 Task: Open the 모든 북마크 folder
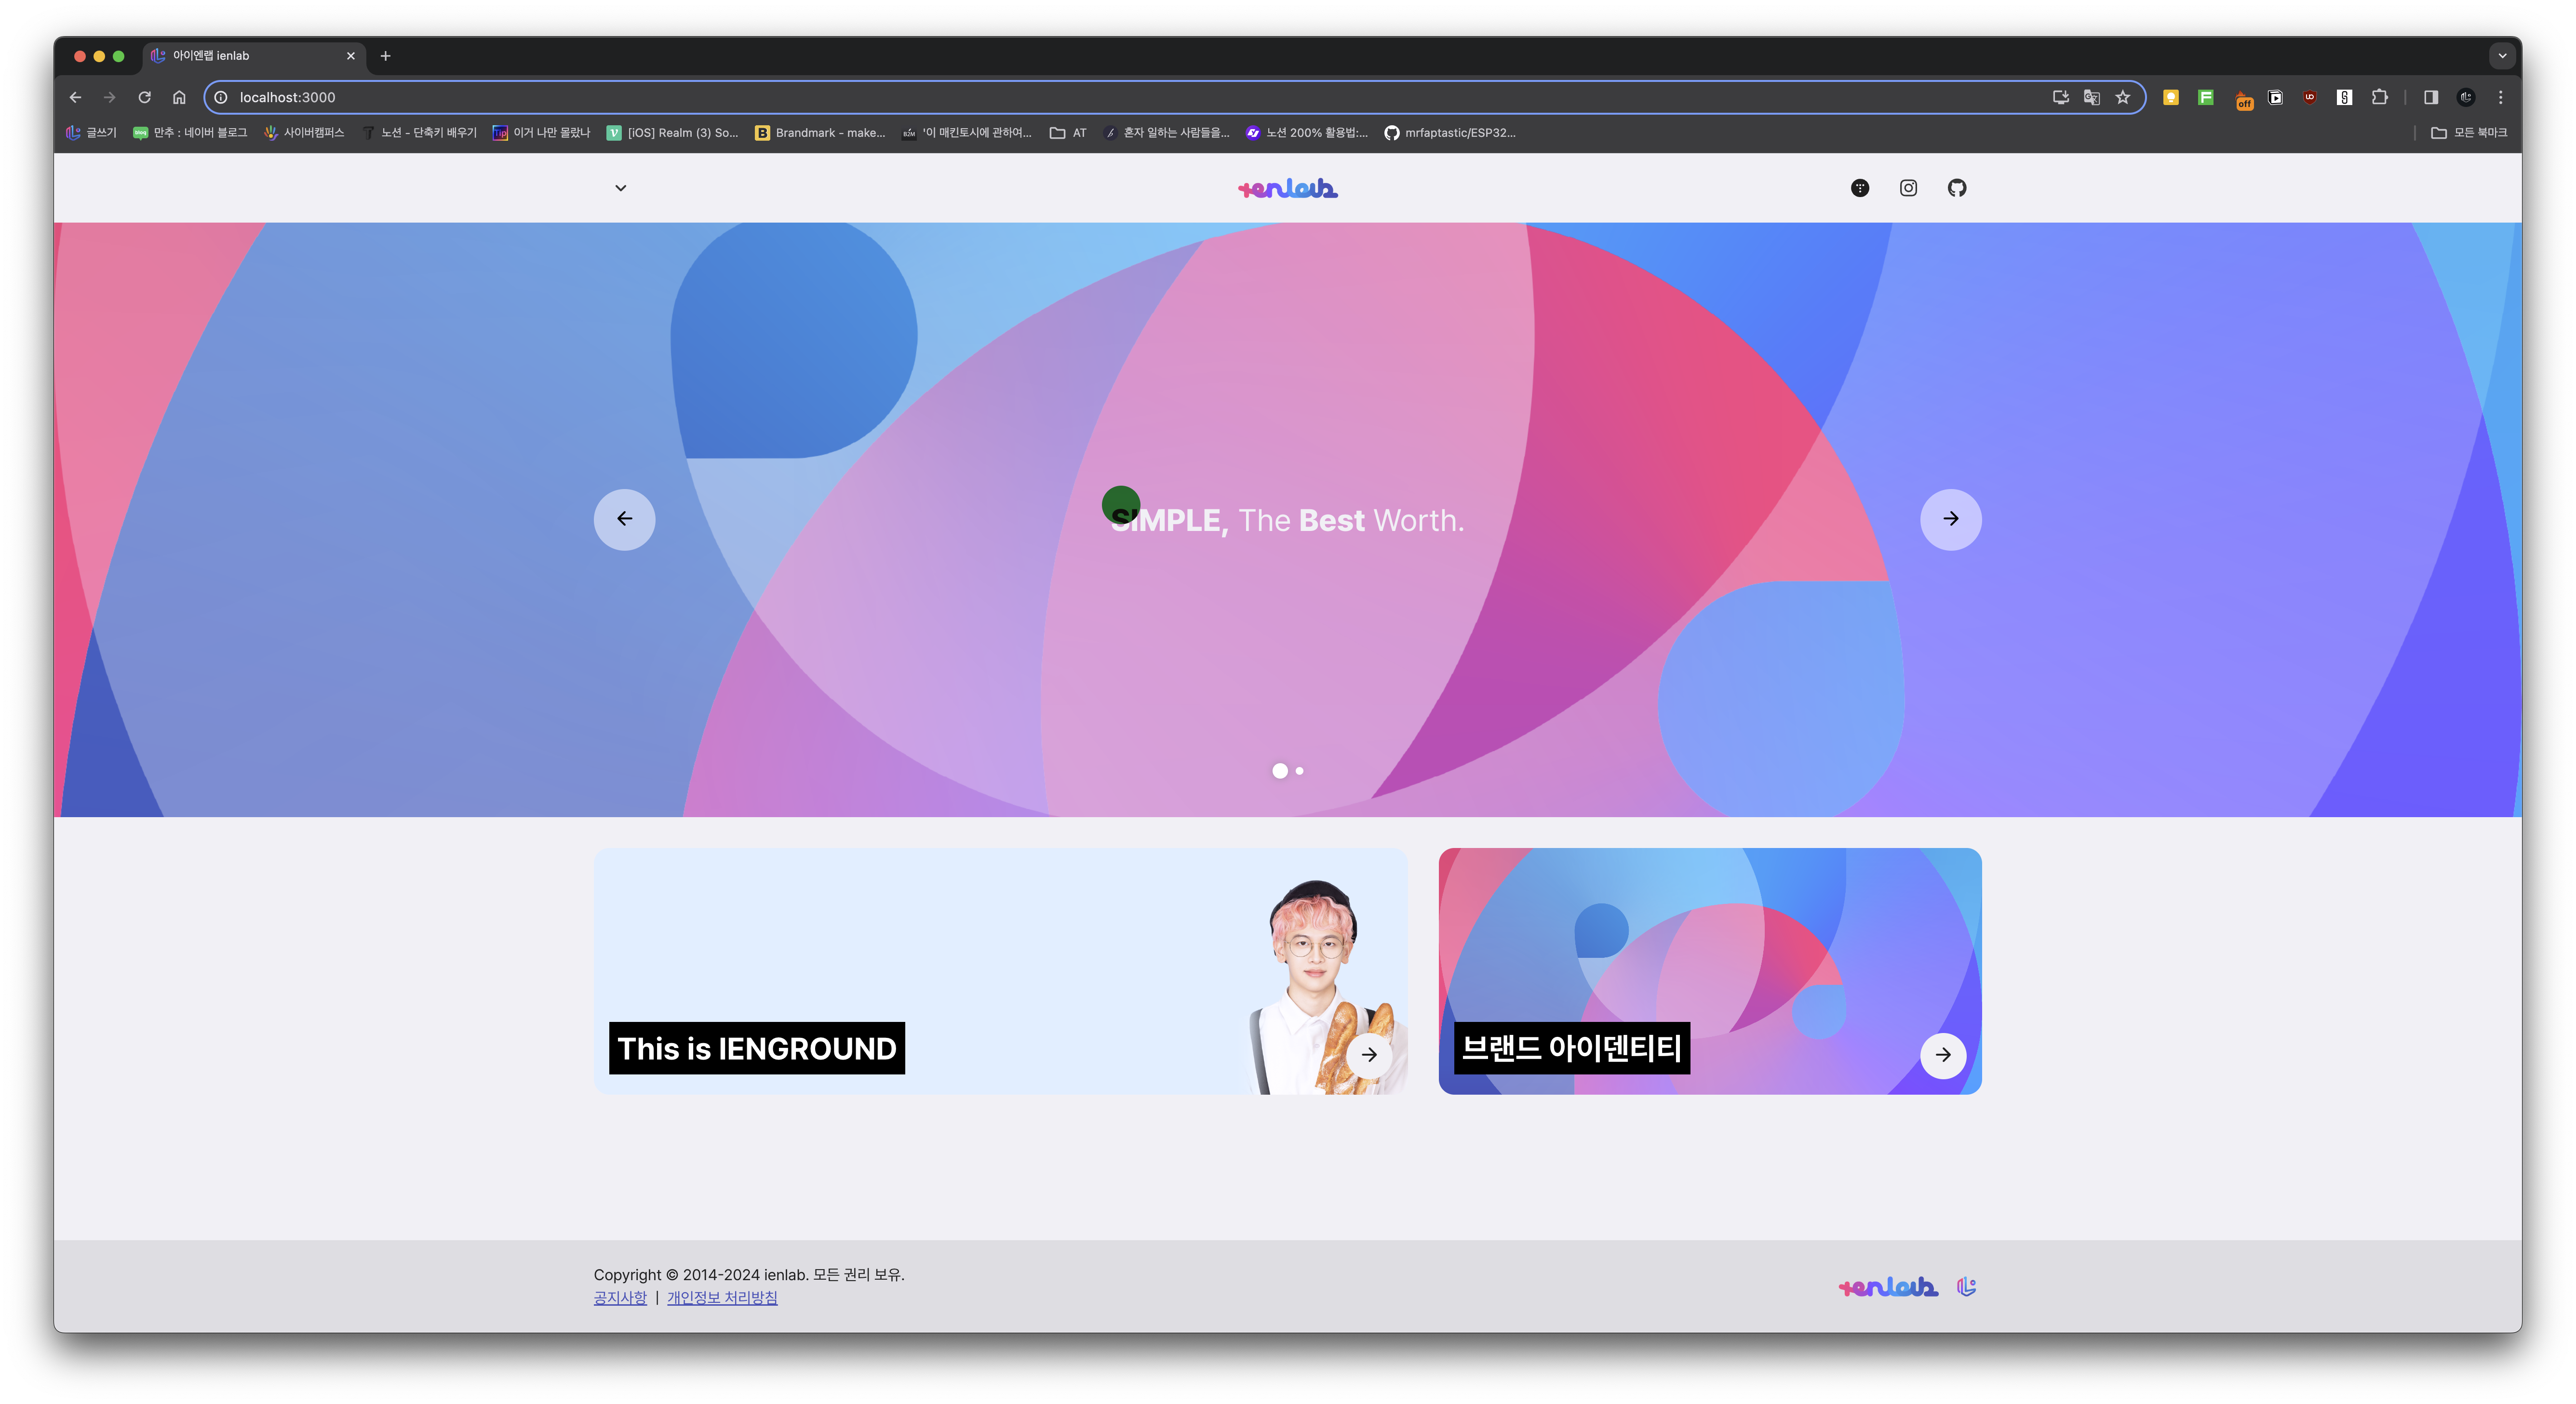2469,133
